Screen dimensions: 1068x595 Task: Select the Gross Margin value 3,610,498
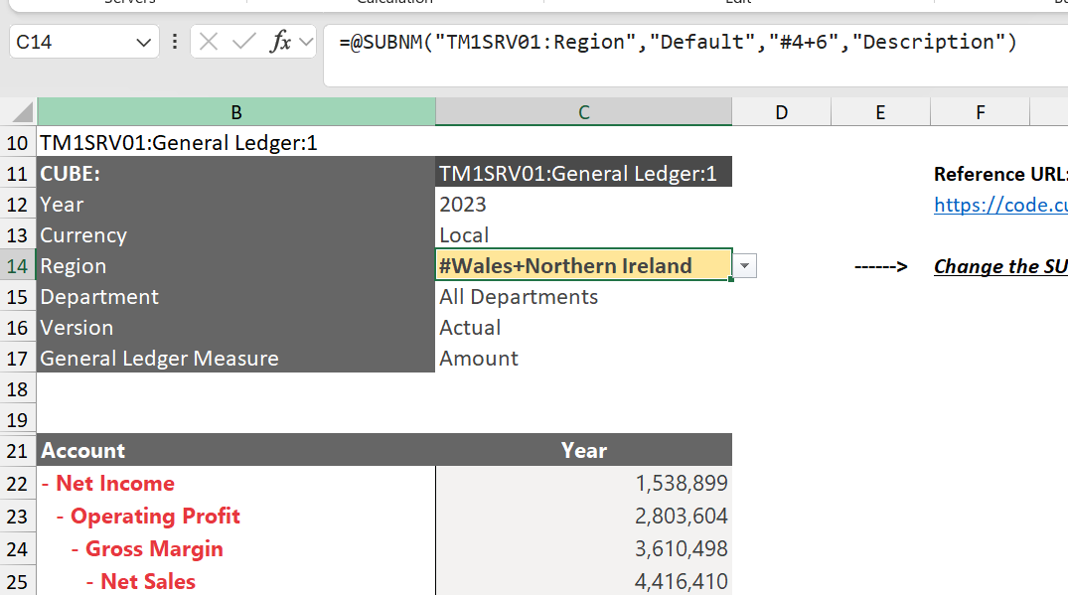click(x=584, y=548)
